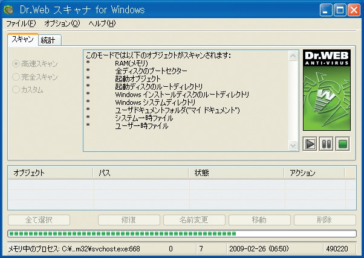Click the Windows インストールディスクのルートディレクトリ entry

tap(182, 95)
